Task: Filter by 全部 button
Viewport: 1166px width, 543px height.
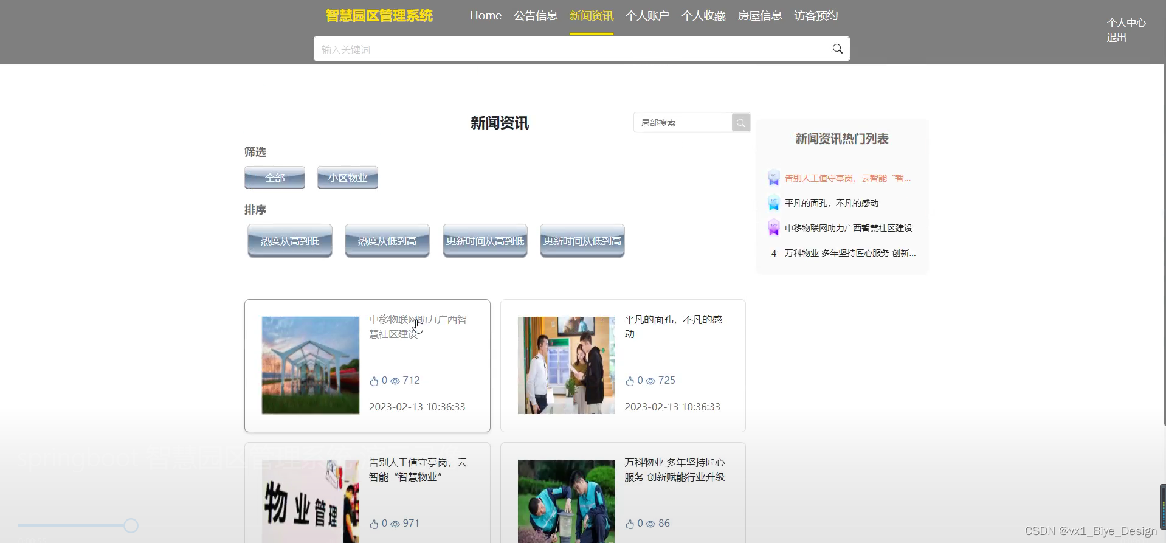Action: [275, 178]
